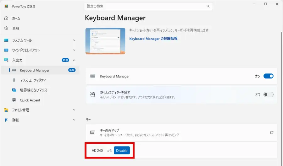Click the PowerToys app logo icon
The width and height of the screenshot is (283, 166).
(6, 6)
